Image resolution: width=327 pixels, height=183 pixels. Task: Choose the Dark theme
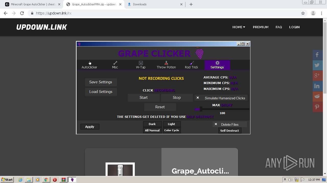click(152, 124)
